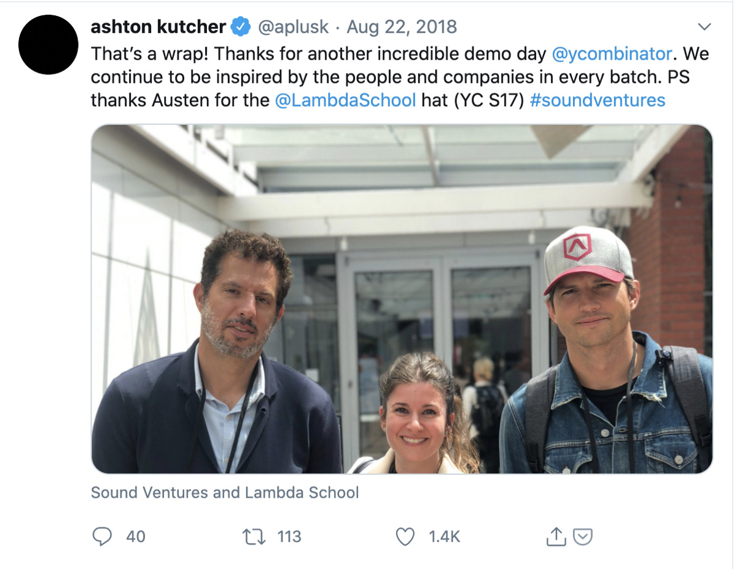Image resolution: width=737 pixels, height=569 pixels.
Task: Retweet this post using the arrows icon
Action: (x=254, y=536)
